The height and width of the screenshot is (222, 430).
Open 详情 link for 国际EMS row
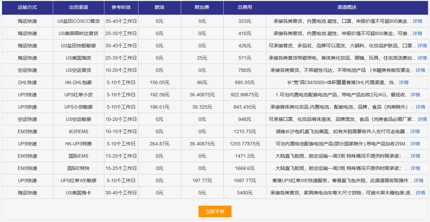click(415, 156)
